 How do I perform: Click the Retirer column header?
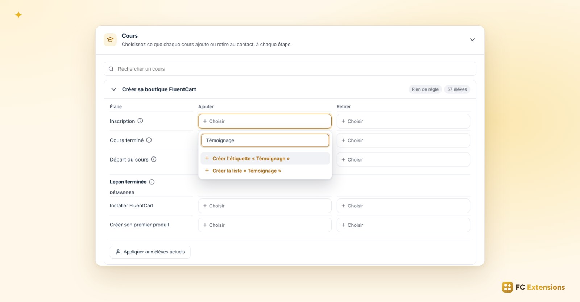(344, 106)
